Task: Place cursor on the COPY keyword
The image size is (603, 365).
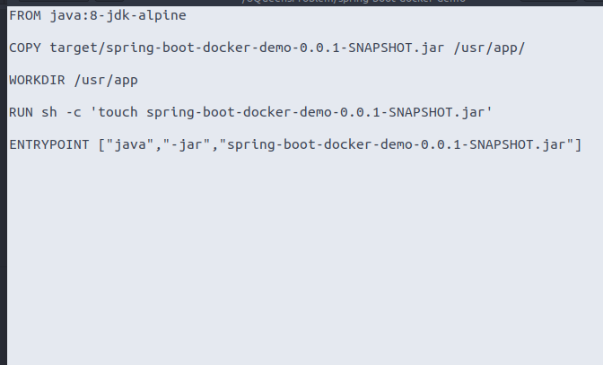Action: (x=23, y=48)
